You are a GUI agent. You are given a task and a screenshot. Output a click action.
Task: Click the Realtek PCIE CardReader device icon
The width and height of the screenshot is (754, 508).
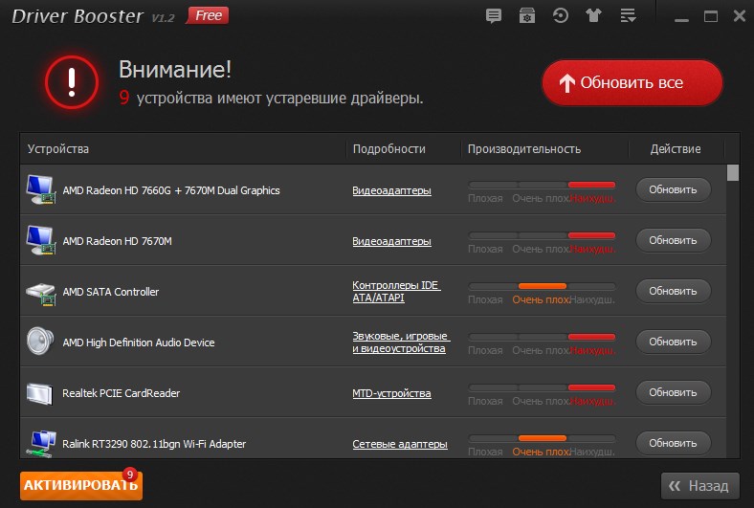tap(40, 393)
